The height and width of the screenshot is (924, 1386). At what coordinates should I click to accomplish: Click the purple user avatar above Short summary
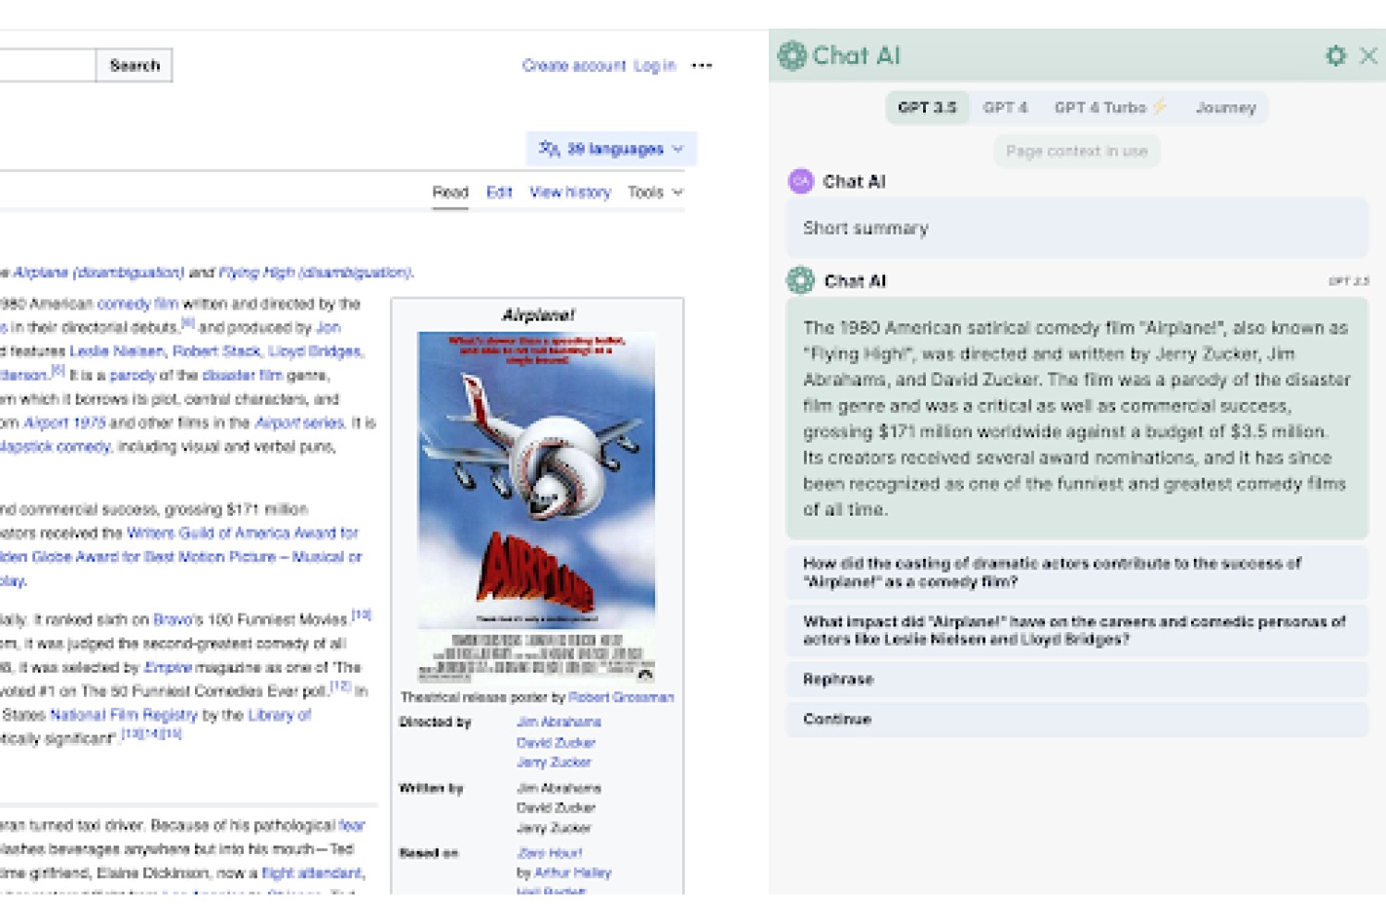click(x=800, y=181)
